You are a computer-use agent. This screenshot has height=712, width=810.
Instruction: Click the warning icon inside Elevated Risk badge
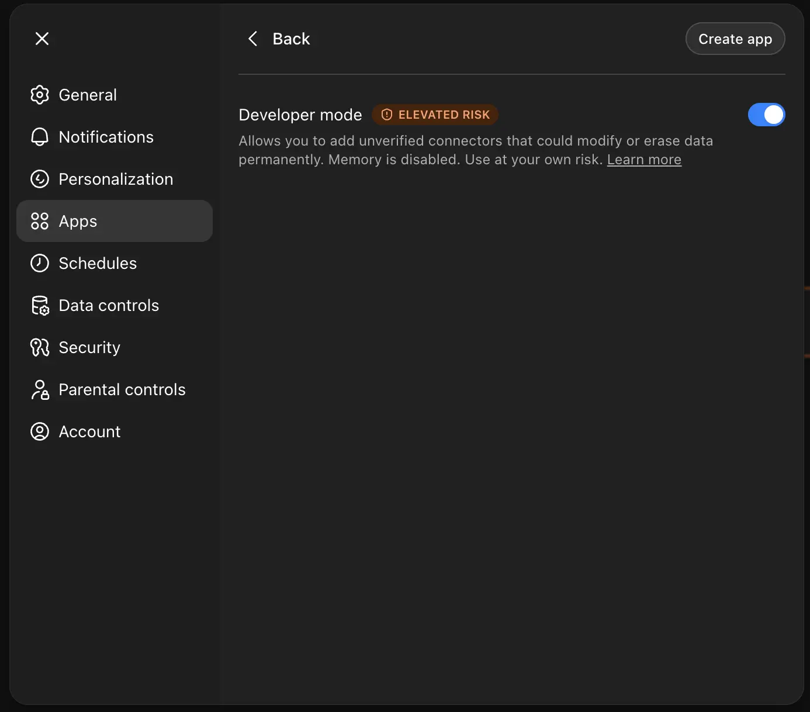[386, 115]
